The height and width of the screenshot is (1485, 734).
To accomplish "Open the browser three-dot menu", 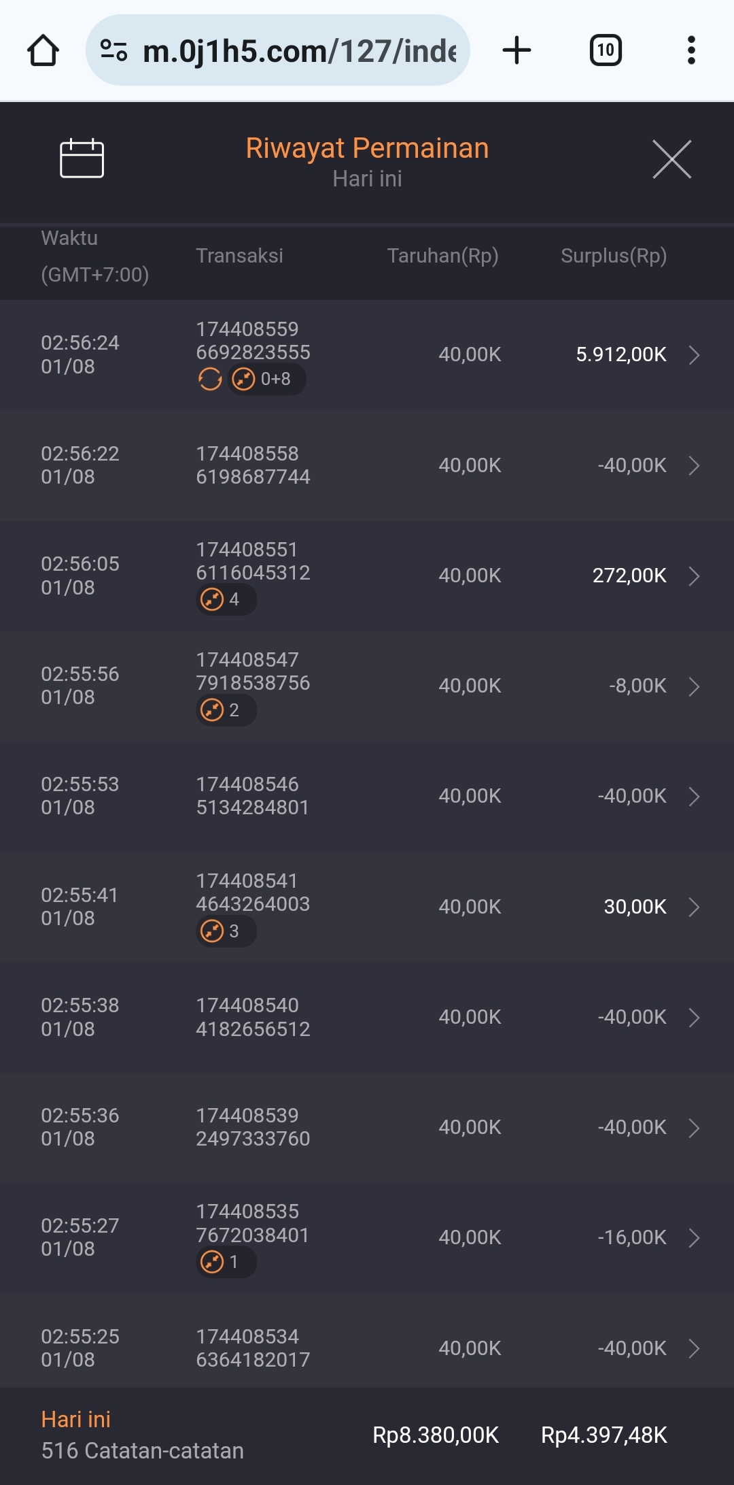I will pos(691,50).
